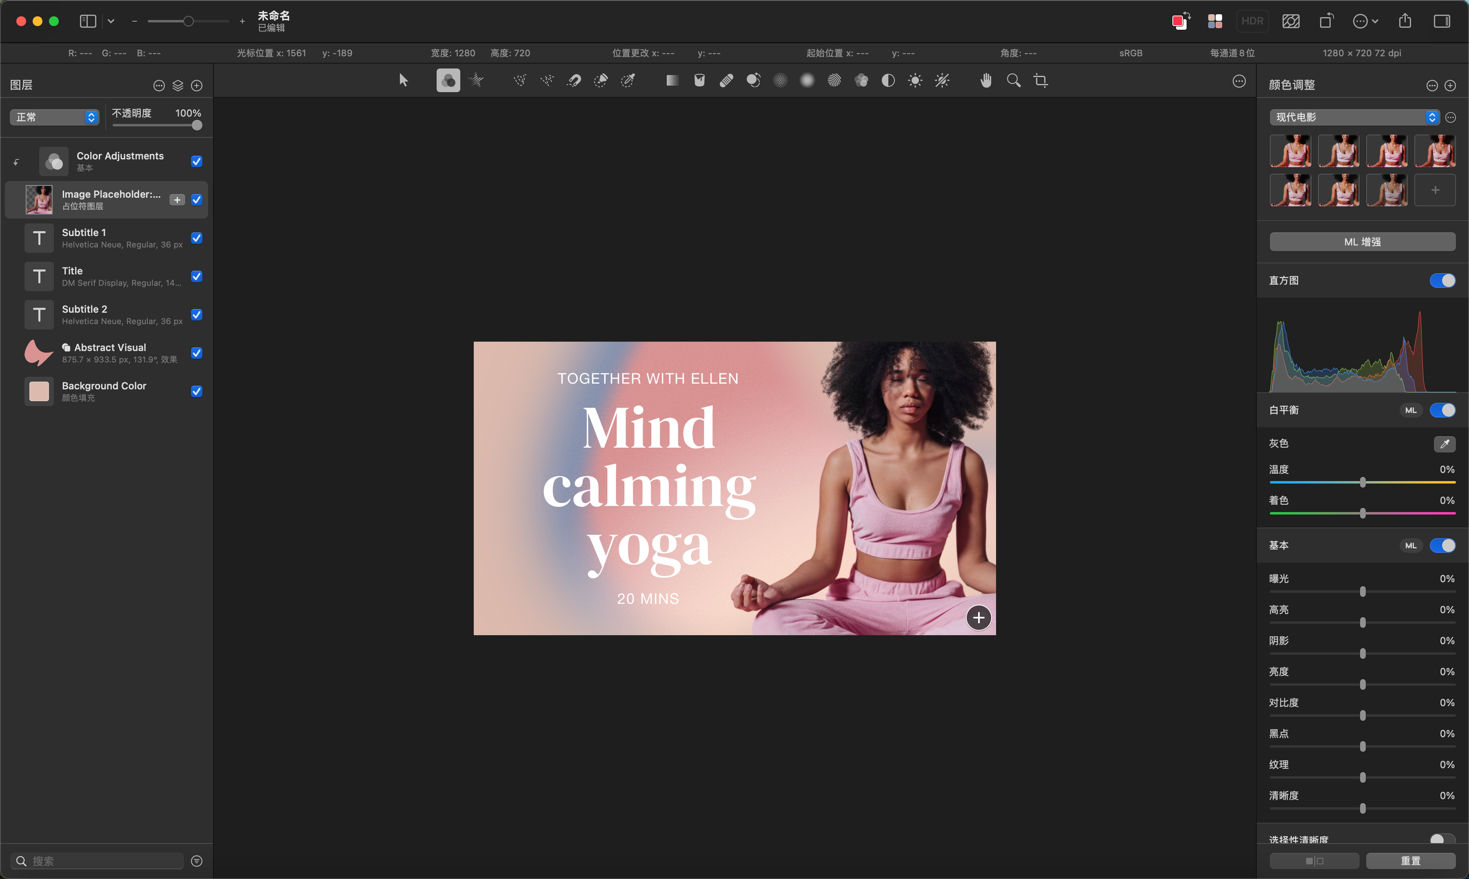Select the Repair bandage tool
This screenshot has width=1469, height=879.
point(726,81)
